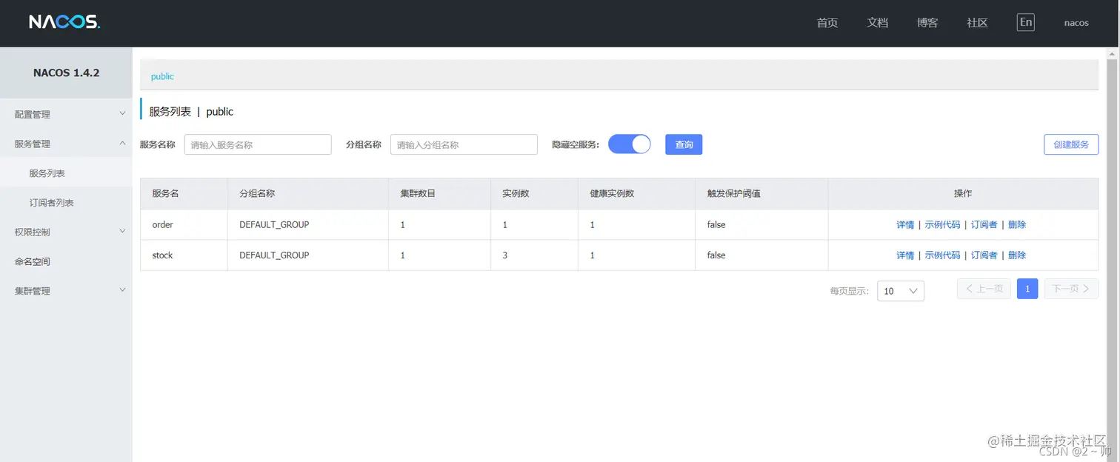The width and height of the screenshot is (1120, 462).
Task: Click the 下一页 pagination button
Action: pyautogui.click(x=1071, y=289)
